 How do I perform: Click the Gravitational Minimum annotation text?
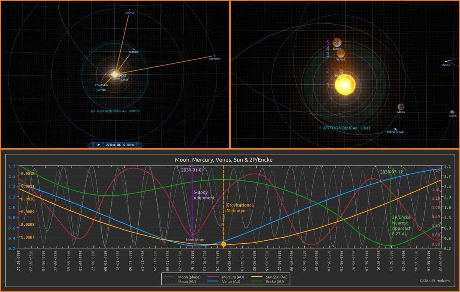240,208
